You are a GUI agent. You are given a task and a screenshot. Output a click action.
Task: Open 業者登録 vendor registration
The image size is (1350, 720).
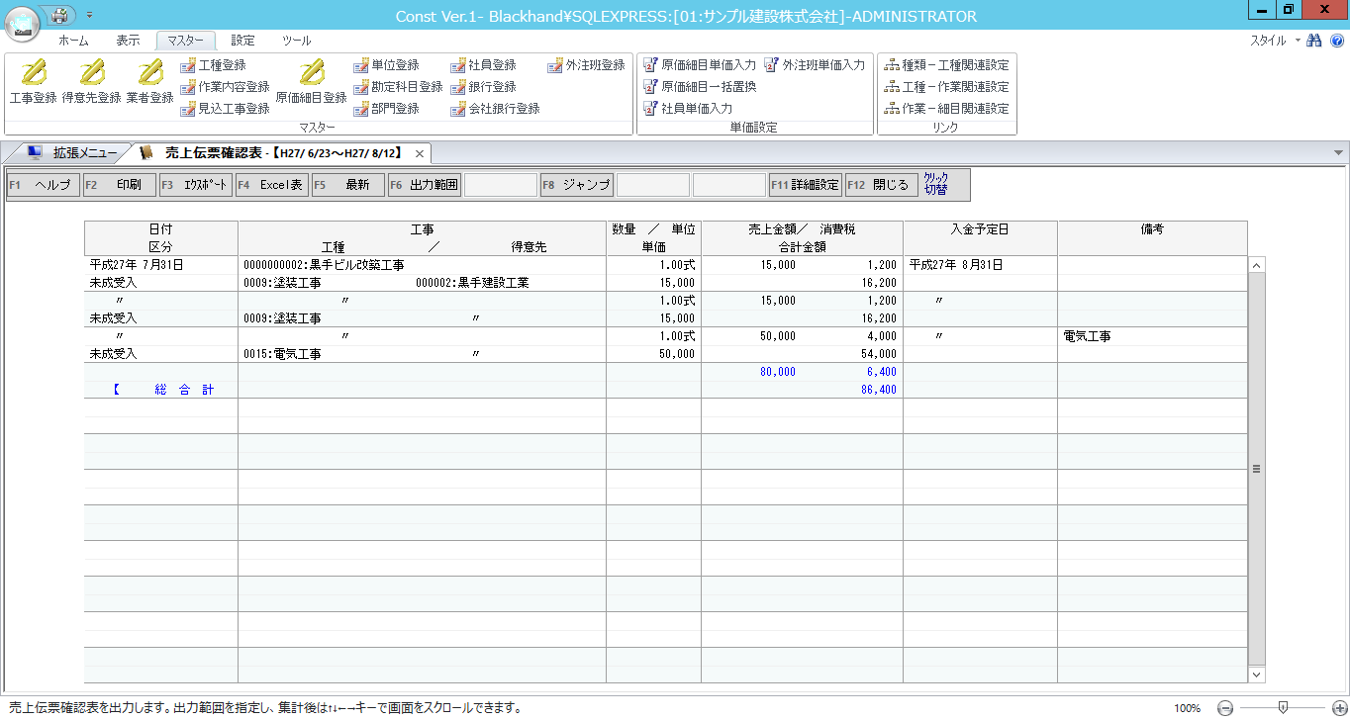point(149,81)
